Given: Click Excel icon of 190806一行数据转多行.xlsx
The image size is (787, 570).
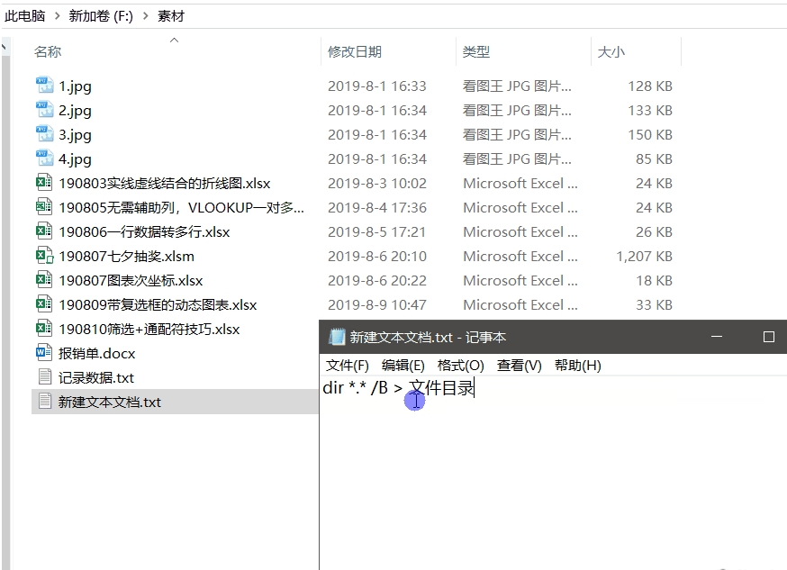Looking at the screenshot, I should click(44, 231).
